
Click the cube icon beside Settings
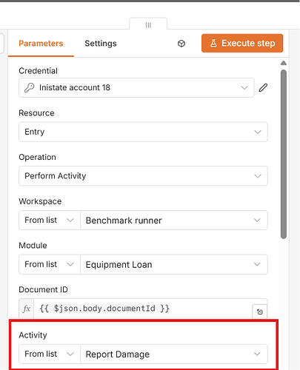click(181, 44)
